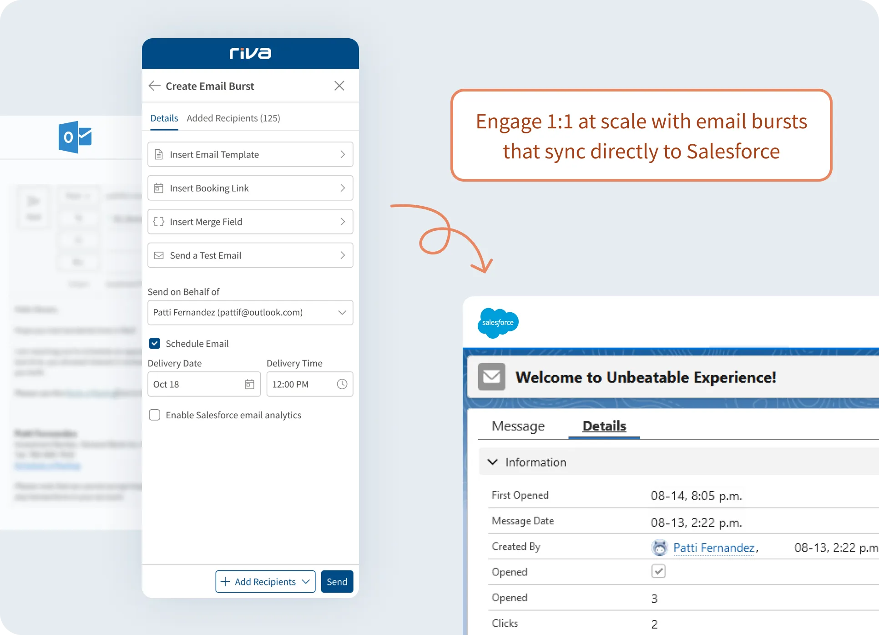Switch to the Added Recipients tab
This screenshot has width=879, height=635.
tap(236, 117)
